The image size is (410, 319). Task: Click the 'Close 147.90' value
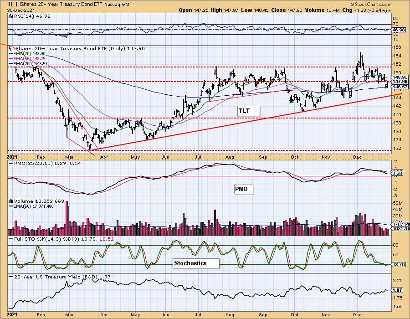pos(287,10)
